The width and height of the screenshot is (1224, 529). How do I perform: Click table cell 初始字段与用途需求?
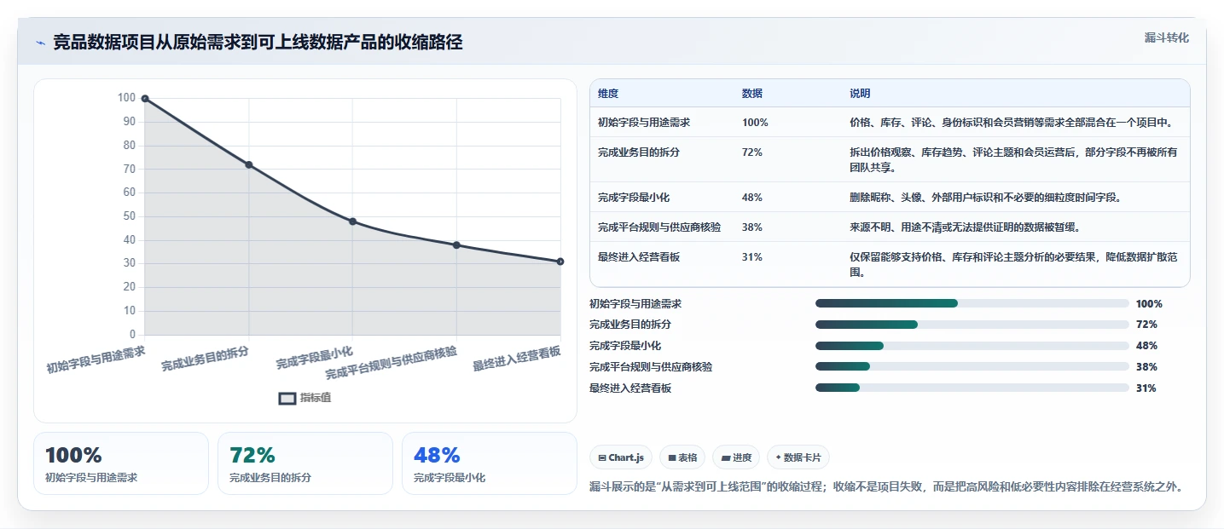644,123
